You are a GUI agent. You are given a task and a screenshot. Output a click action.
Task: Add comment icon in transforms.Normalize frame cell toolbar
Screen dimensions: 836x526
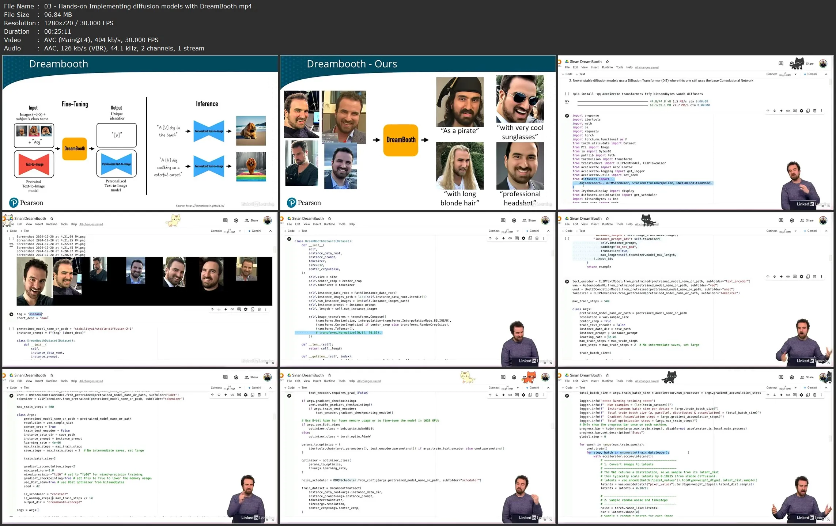tap(517, 238)
